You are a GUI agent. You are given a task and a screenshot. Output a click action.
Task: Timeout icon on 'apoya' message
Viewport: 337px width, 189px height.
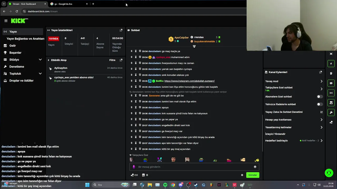point(136,107)
